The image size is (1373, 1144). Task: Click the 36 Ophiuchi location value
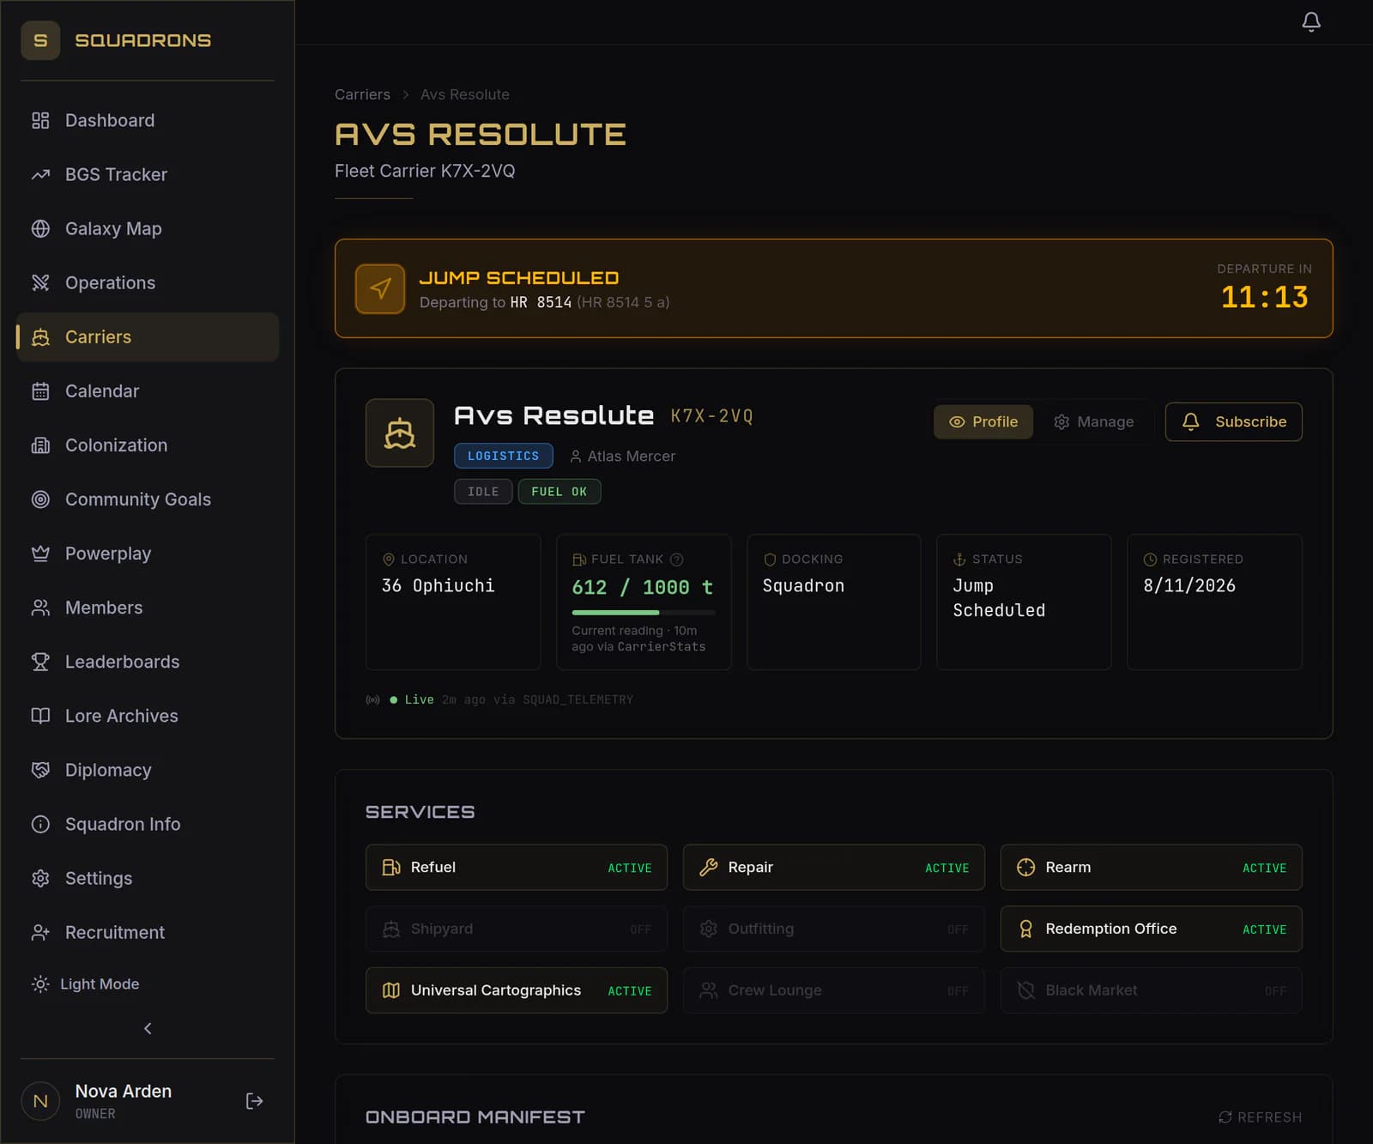click(438, 585)
